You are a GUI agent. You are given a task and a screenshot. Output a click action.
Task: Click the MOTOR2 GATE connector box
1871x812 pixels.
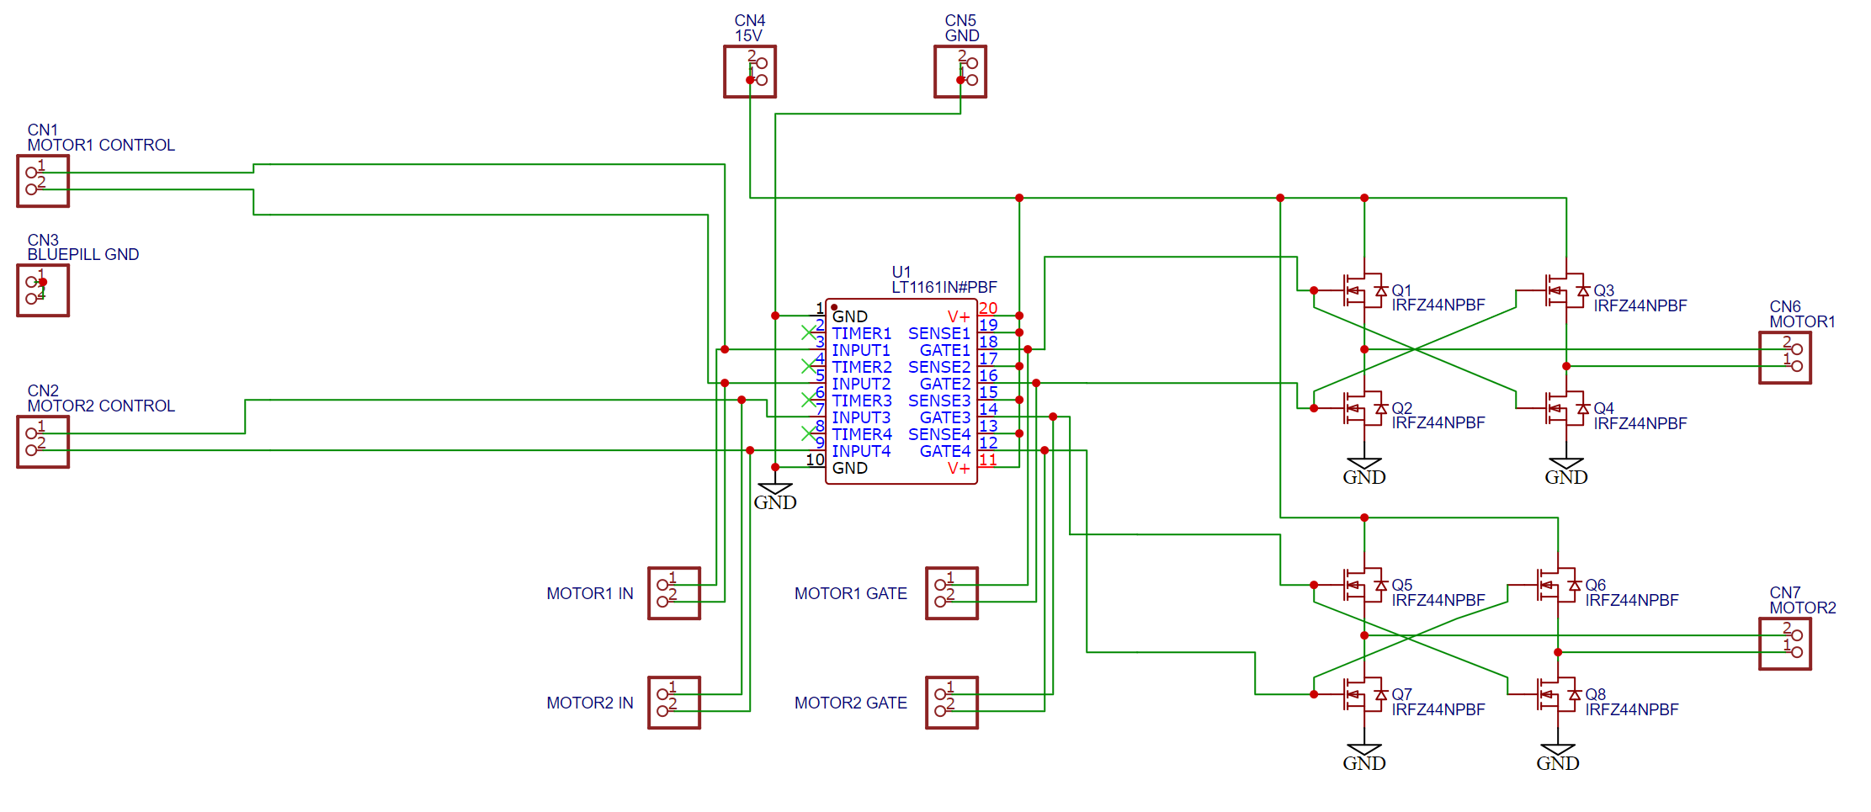951,703
